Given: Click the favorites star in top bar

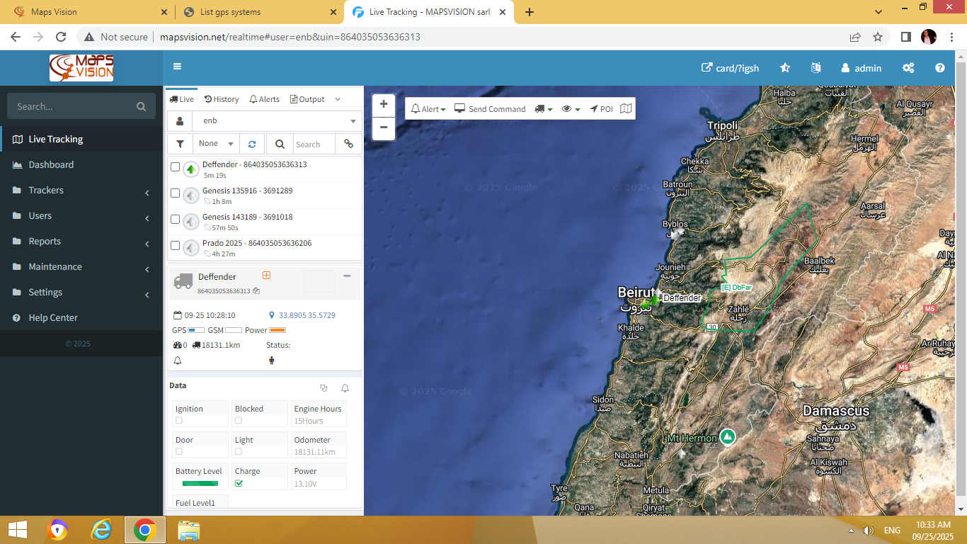Looking at the screenshot, I should click(785, 68).
